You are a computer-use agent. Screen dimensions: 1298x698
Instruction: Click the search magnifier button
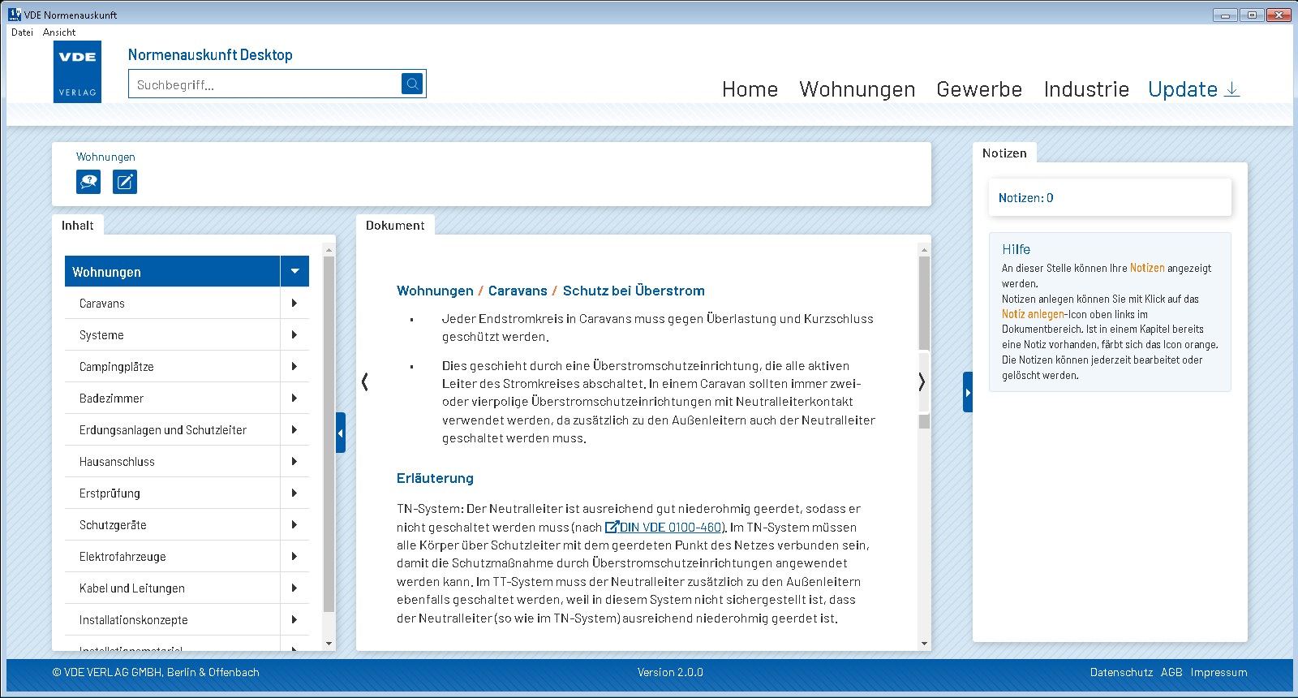click(412, 84)
